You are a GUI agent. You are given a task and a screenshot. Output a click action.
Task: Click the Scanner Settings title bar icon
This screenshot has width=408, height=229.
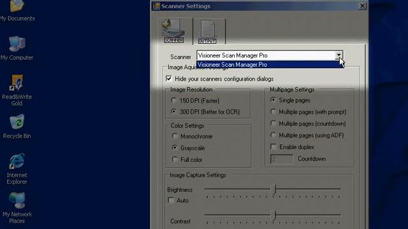point(156,6)
